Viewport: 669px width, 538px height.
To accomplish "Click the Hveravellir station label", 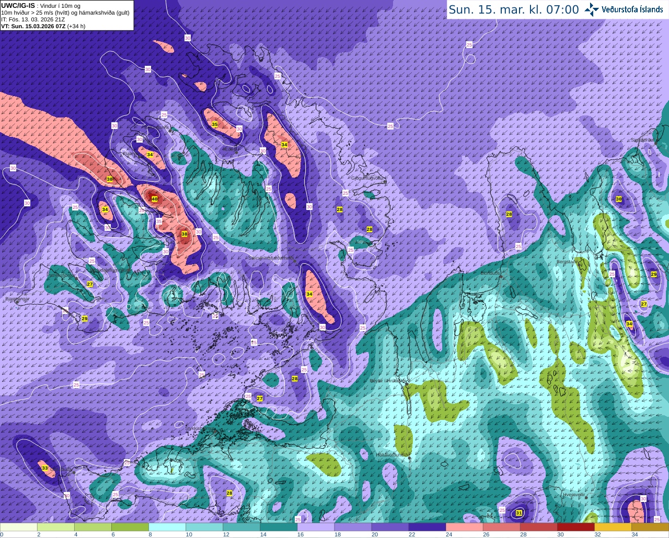I will coord(574,494).
